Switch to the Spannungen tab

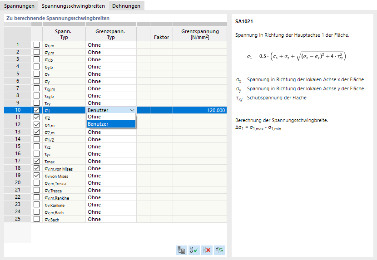click(19, 6)
